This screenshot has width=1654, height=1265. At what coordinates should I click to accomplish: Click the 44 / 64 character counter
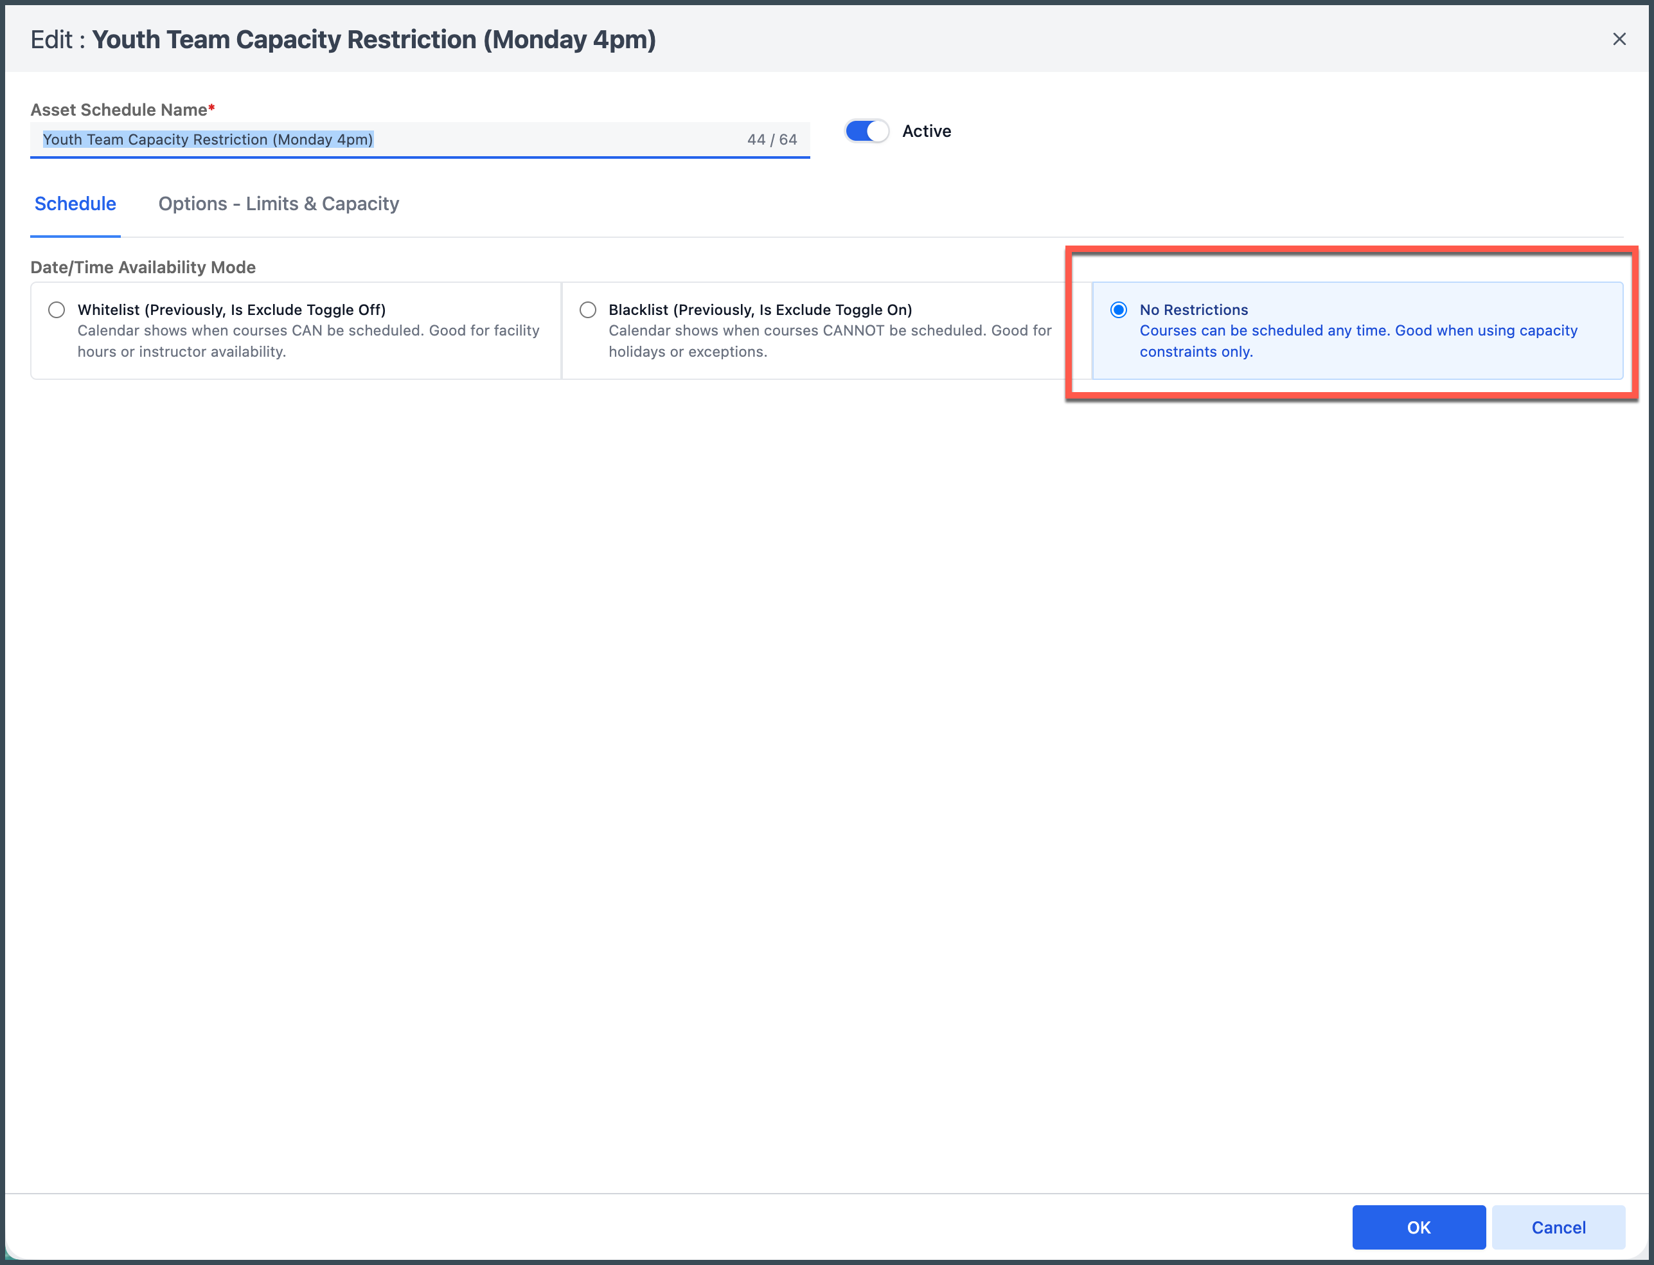pyautogui.click(x=772, y=139)
